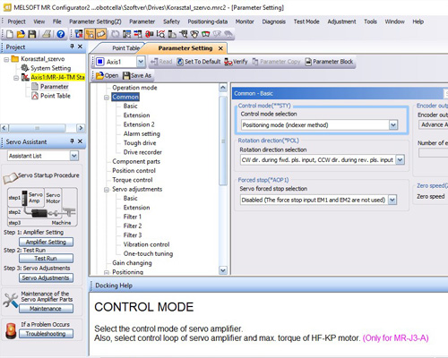The height and width of the screenshot is (358, 448).
Task: Collapse the Korasztal_szervo project node
Action: click(6, 59)
